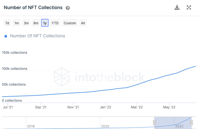Image resolution: width=199 pixels, height=129 pixels.
Task: Expand the chart to fullscreen
Action: [x=189, y=7]
